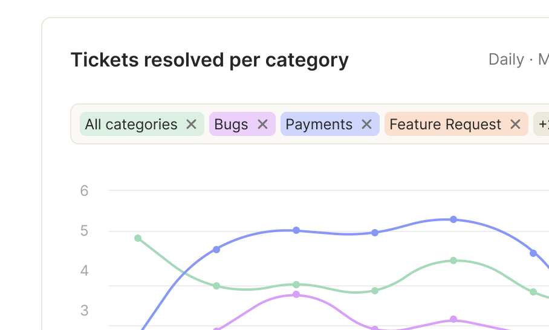549x330 pixels.
Task: Select the Bugs tag label
Action: (x=231, y=125)
